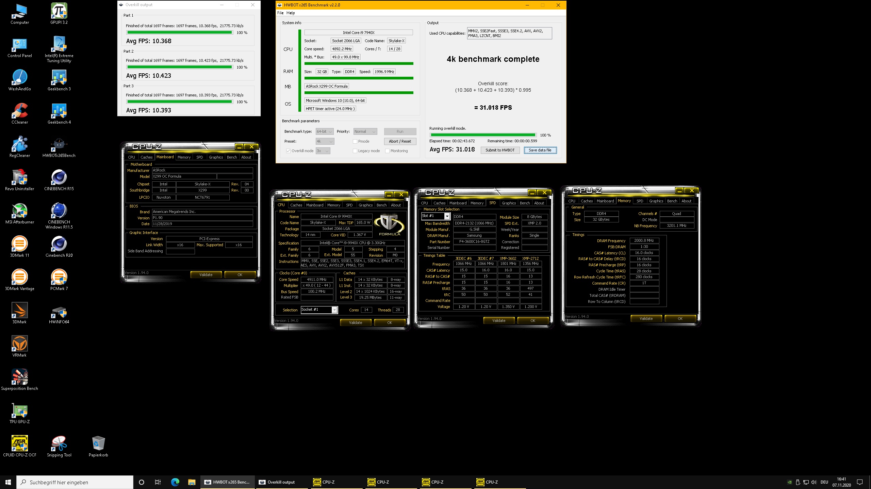
Task: Open the Windows Start button
Action: point(8,482)
